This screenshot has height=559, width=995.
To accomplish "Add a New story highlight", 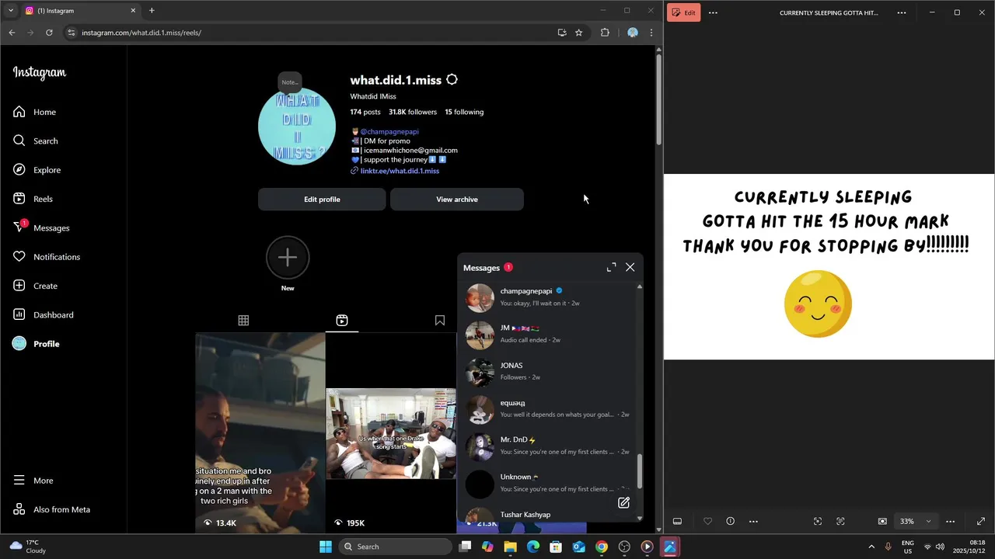I will pos(288,258).
